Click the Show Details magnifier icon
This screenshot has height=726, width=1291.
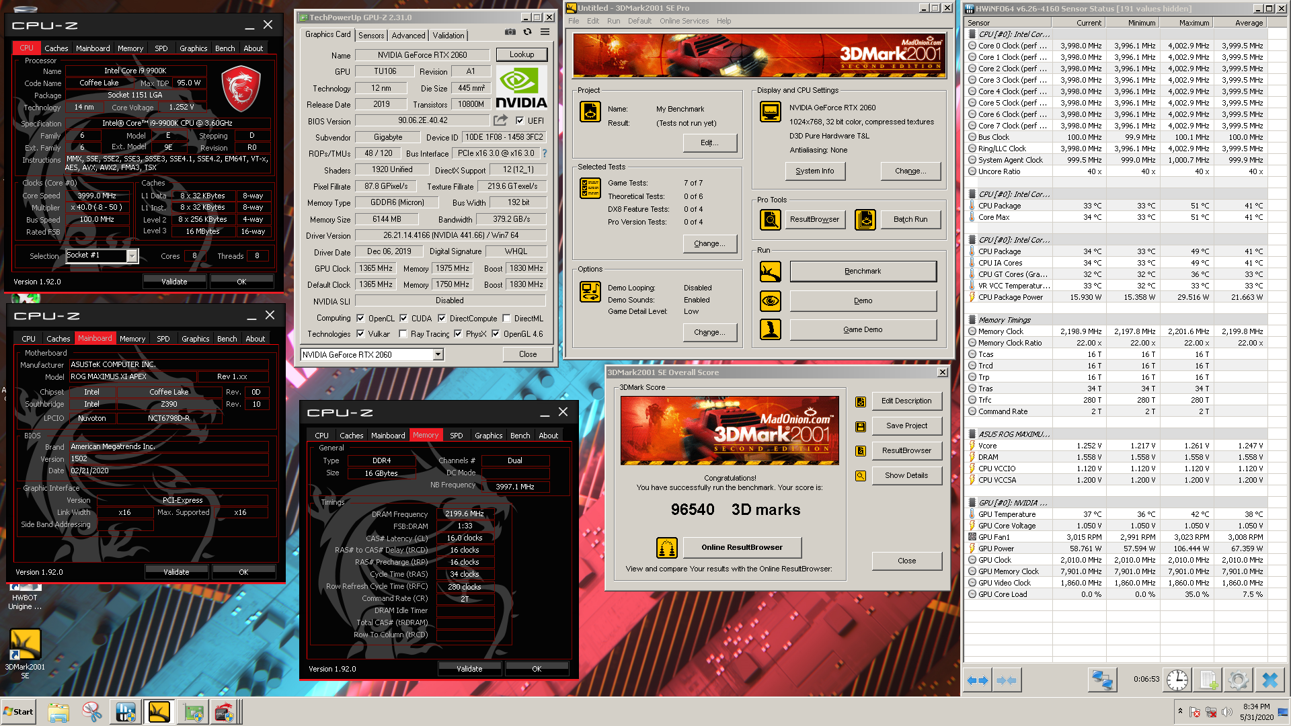[x=860, y=476]
